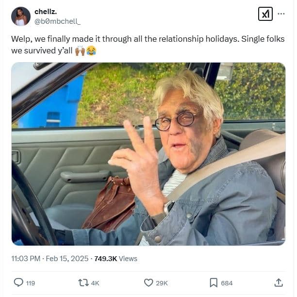Click the 119 replies count
This screenshot has height=297, width=297.
click(30, 283)
